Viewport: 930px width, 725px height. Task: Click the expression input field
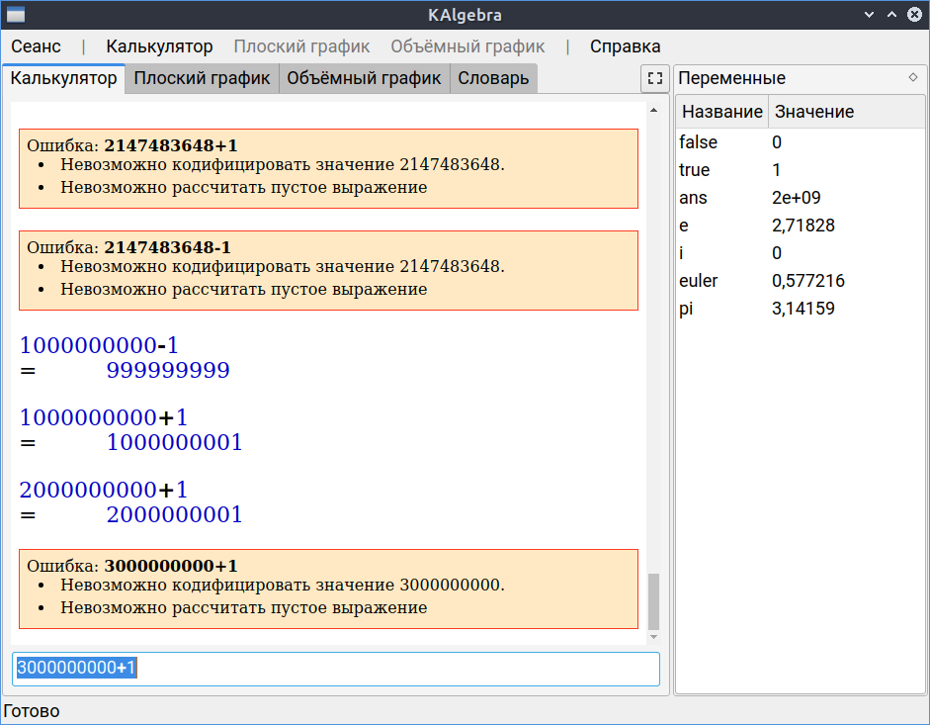(x=336, y=669)
